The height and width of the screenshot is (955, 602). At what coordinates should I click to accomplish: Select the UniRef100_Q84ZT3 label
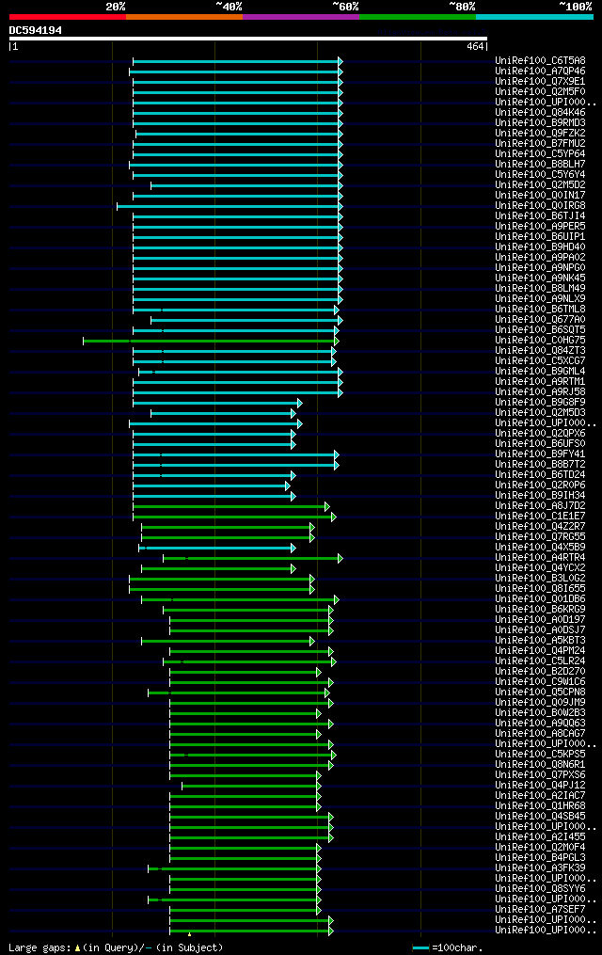click(x=541, y=351)
